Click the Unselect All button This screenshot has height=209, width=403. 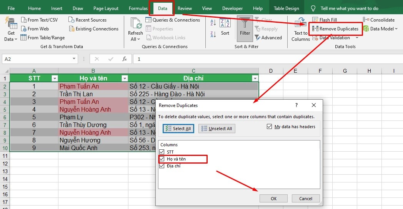216,129
